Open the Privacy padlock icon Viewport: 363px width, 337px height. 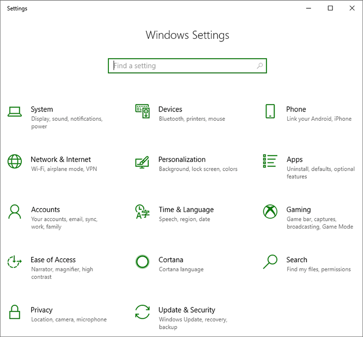click(15, 312)
